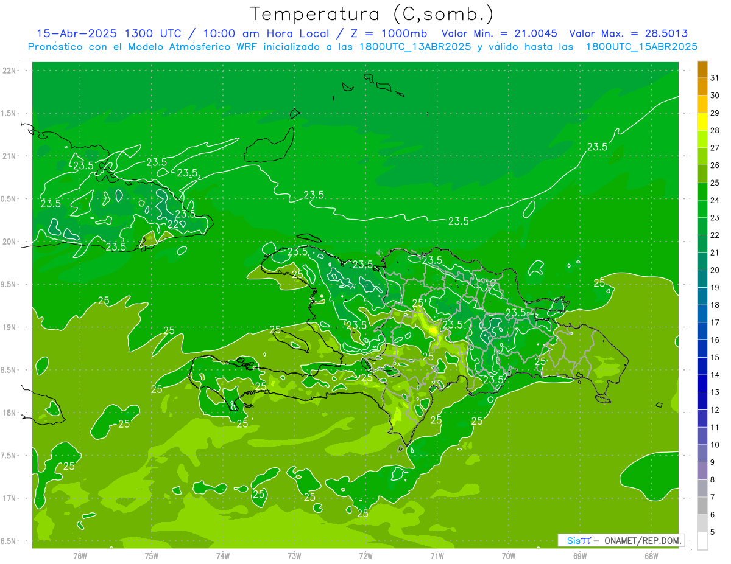Viewport: 731px width, 564px height.
Task: Click the legend value "5"
Action: coord(713,532)
